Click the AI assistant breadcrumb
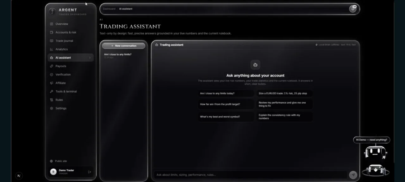The height and width of the screenshot is (182, 405). click(x=126, y=9)
